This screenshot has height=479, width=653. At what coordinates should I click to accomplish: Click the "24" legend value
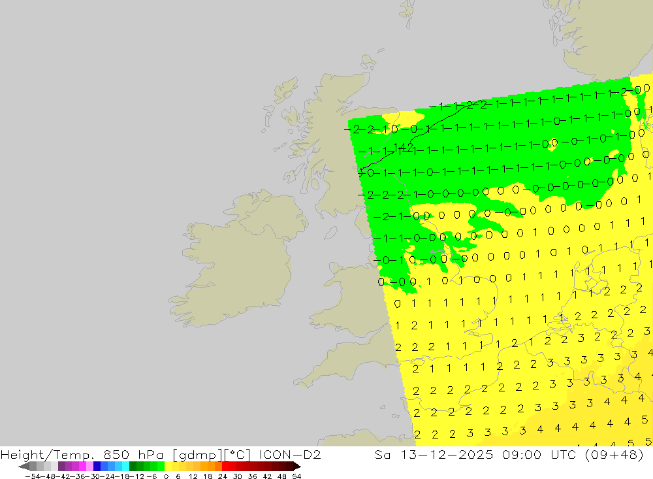tap(223, 476)
